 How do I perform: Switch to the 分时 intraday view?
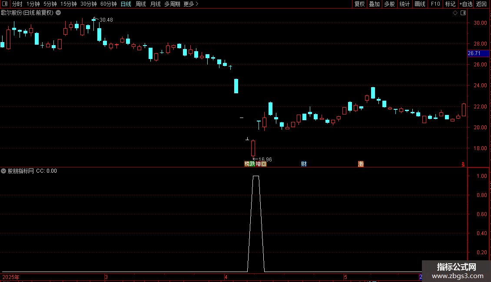[x=17, y=4]
